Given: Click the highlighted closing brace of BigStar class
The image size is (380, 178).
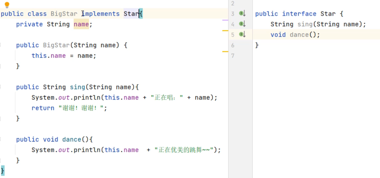Looking at the screenshot, I should tap(3, 171).
